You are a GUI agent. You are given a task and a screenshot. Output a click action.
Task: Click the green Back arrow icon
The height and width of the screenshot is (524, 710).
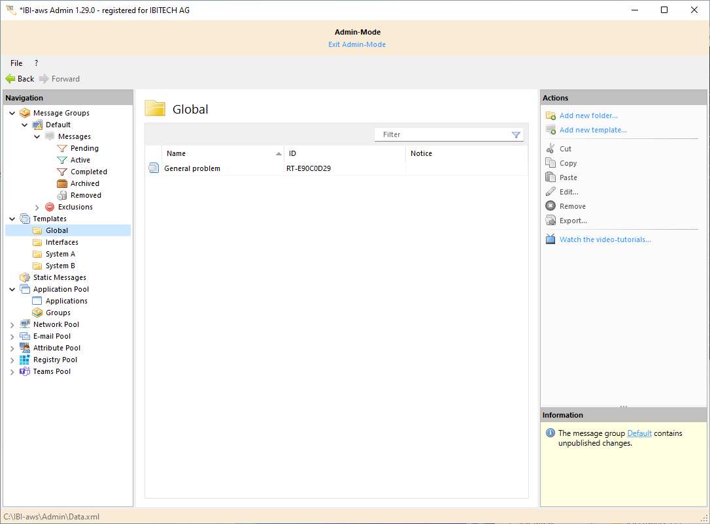click(10, 79)
